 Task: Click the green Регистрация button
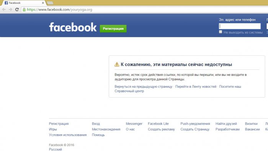tap(113, 29)
